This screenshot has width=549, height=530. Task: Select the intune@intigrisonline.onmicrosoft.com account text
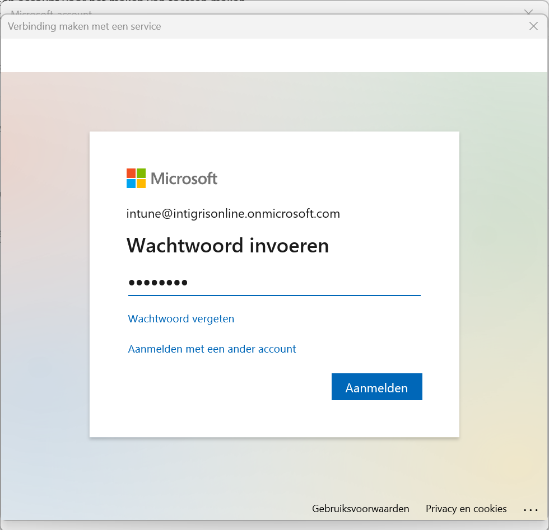pos(233,214)
